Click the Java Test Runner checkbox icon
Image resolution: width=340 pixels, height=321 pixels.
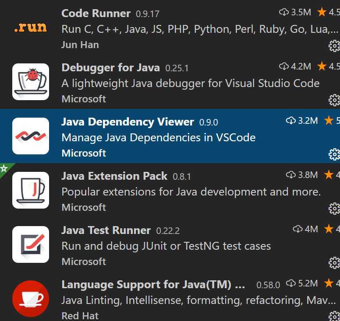point(31,244)
